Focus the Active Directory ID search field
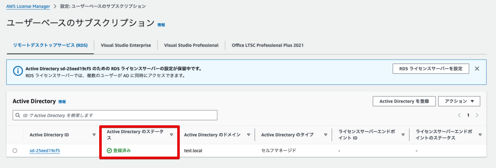496x168 pixels. (x=115, y=115)
